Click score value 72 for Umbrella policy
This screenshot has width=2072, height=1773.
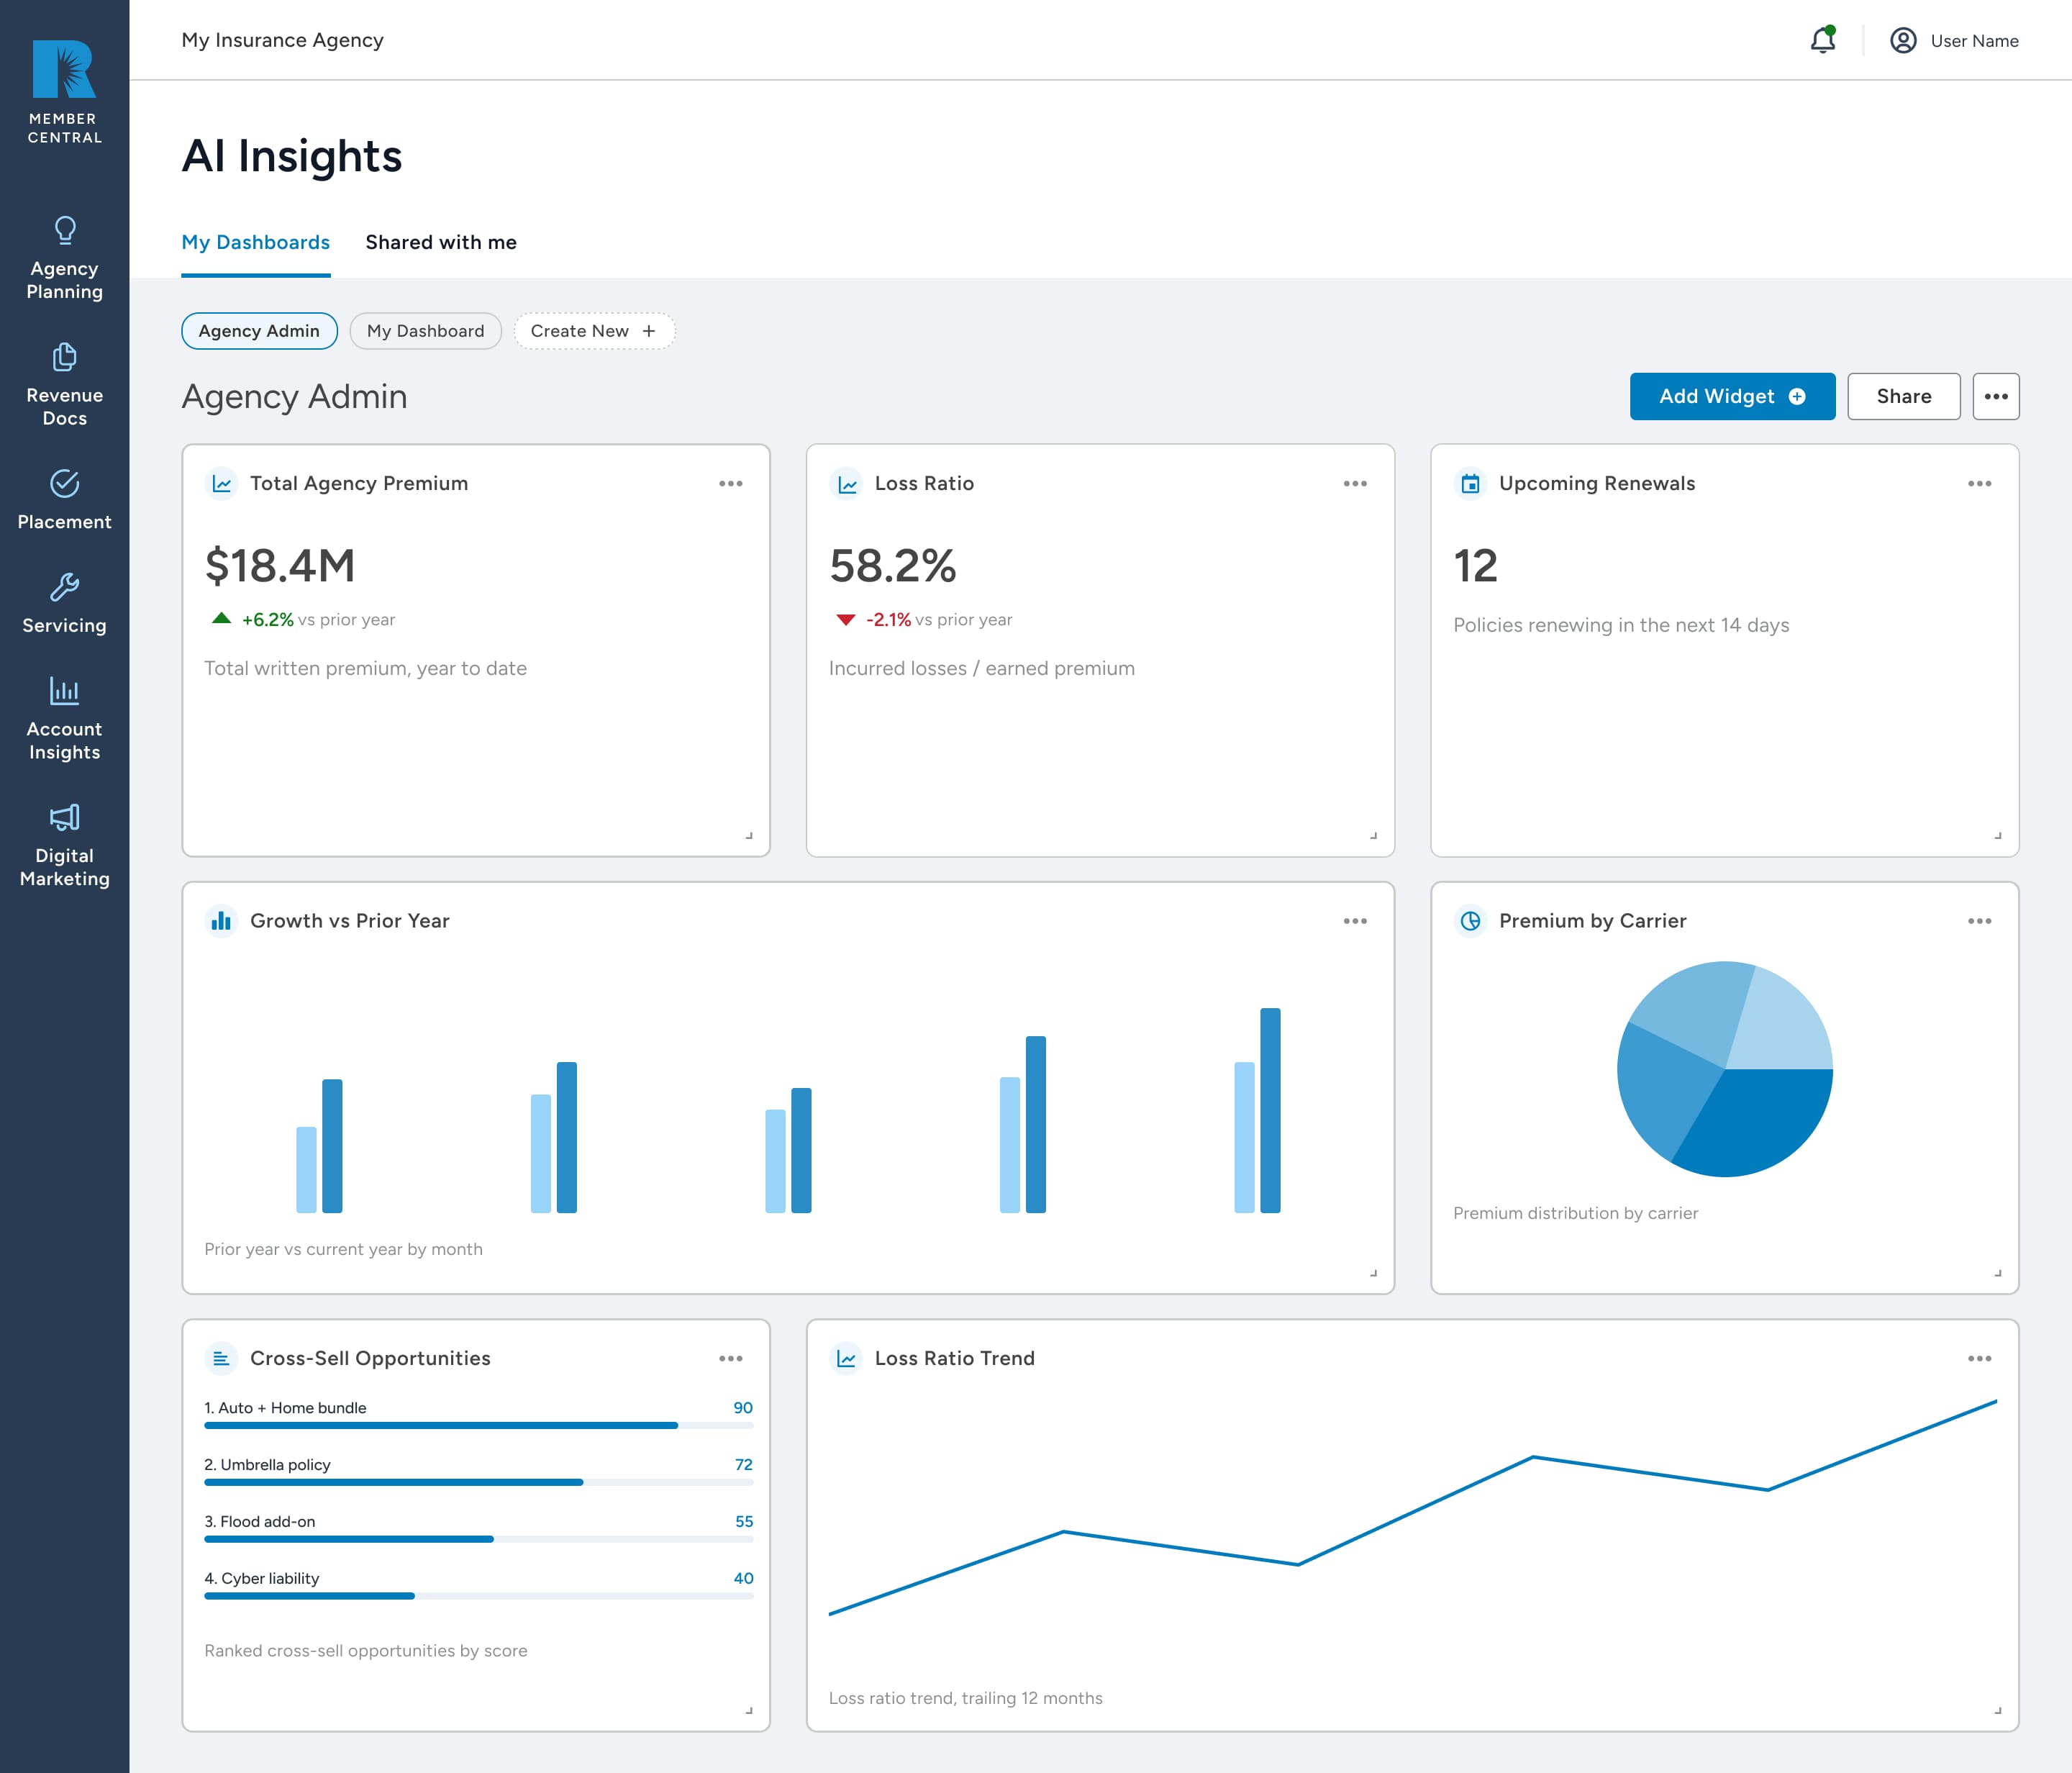click(743, 1465)
